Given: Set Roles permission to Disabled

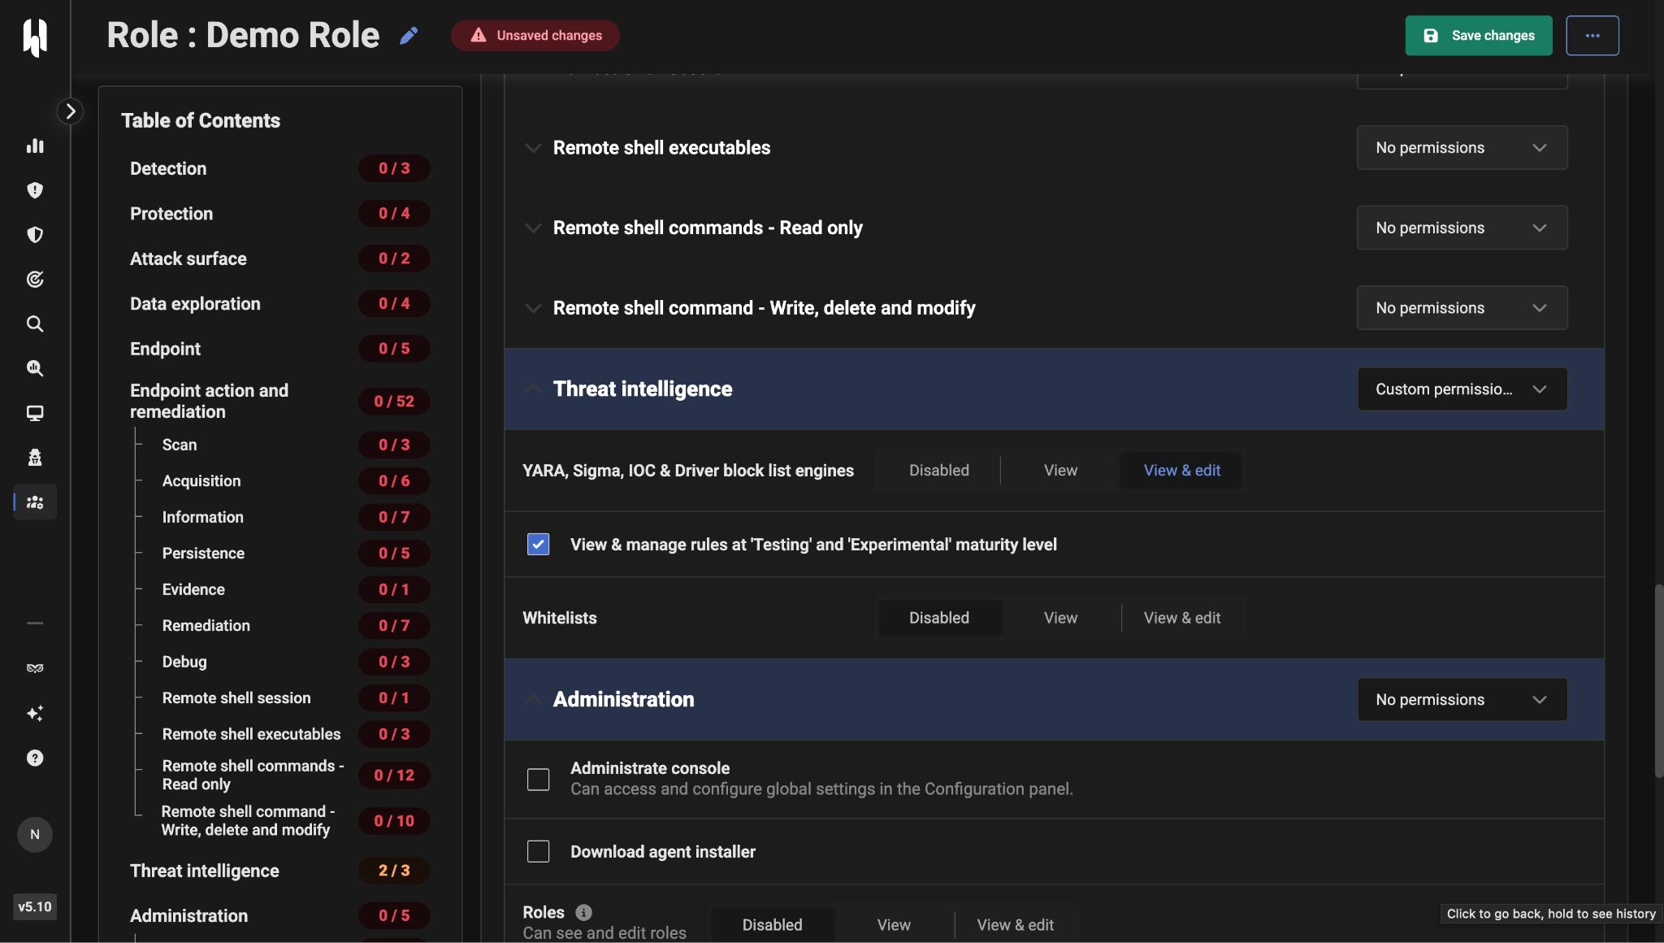Looking at the screenshot, I should (772, 925).
